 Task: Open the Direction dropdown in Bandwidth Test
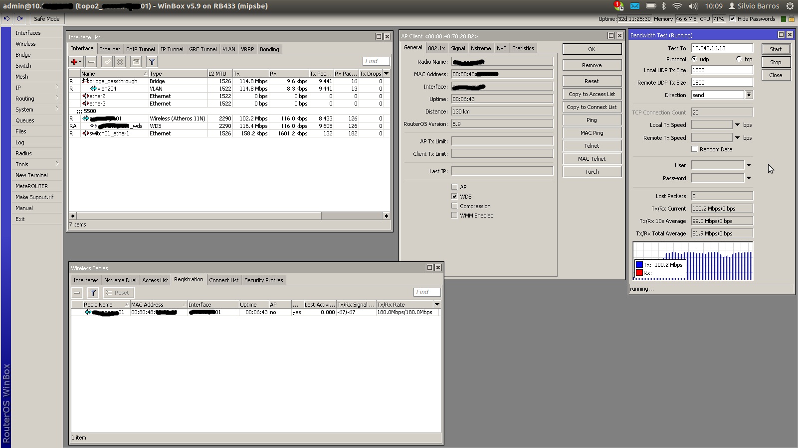[749, 95]
